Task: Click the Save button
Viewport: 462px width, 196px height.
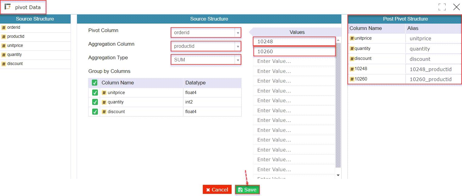Action: coord(247,189)
